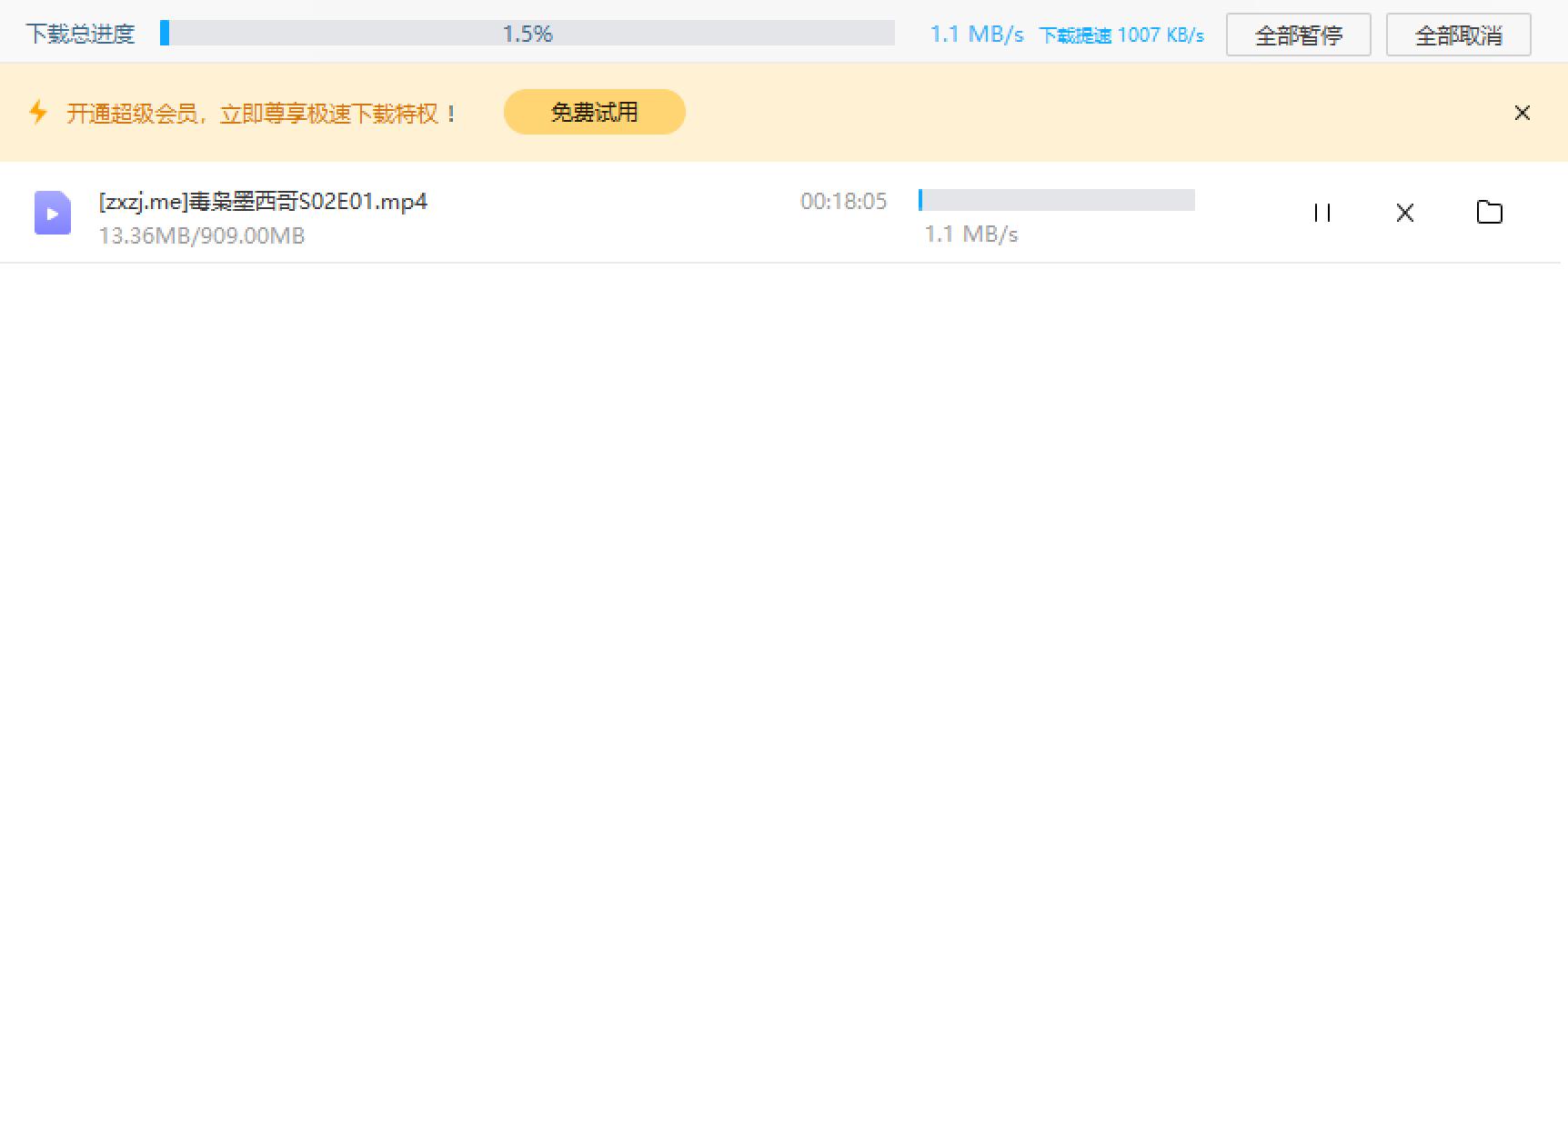Open the download folder for S02E01 file

tap(1489, 212)
